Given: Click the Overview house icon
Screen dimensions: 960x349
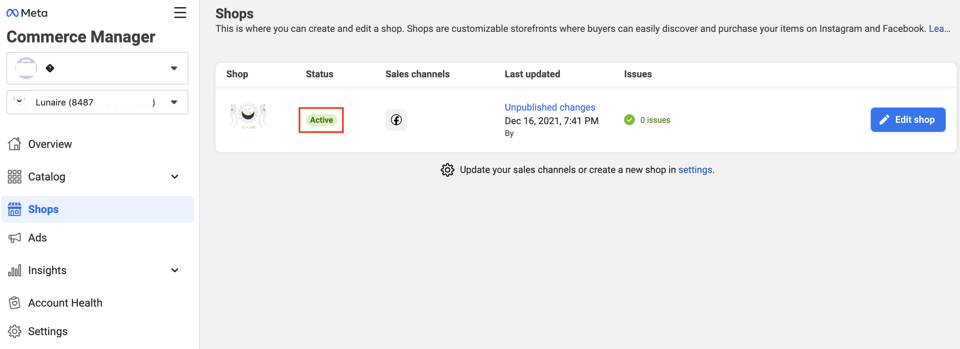Looking at the screenshot, I should tap(15, 144).
